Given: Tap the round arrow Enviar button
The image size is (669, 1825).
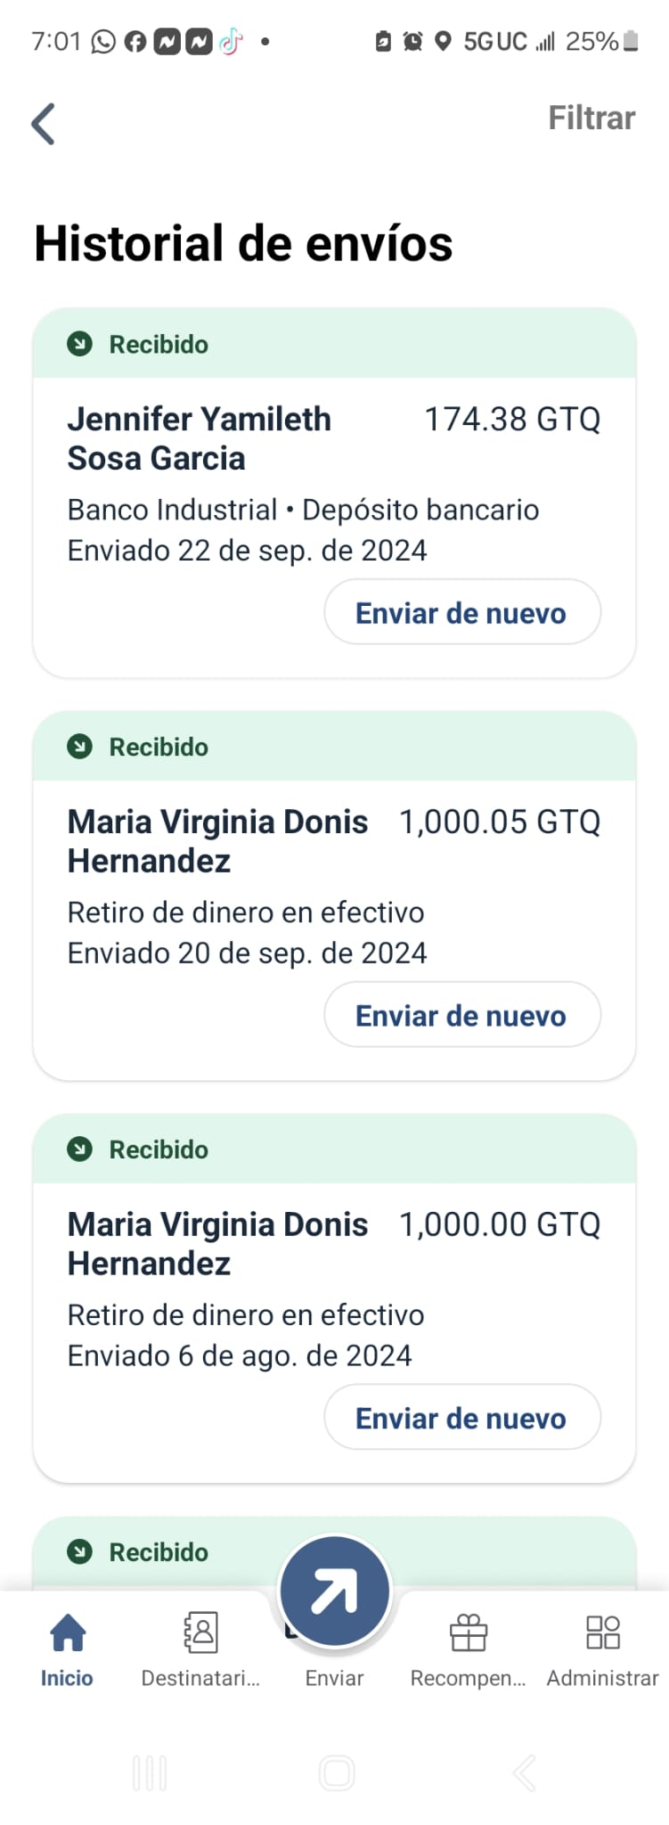Looking at the screenshot, I should point(334,1591).
